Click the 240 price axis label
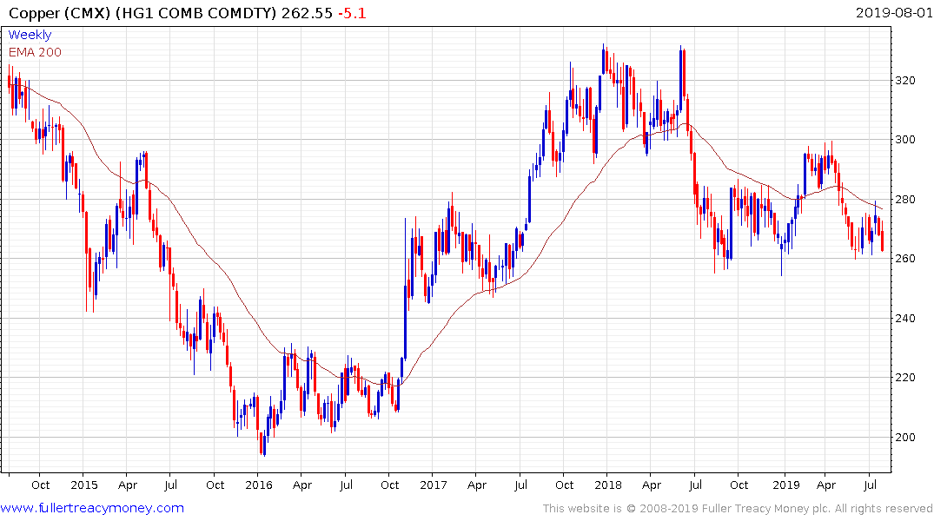 tap(905, 318)
